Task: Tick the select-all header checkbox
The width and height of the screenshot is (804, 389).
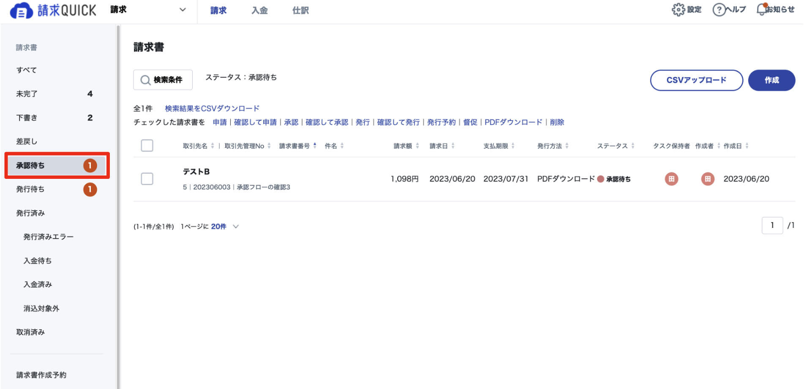Action: pos(147,145)
